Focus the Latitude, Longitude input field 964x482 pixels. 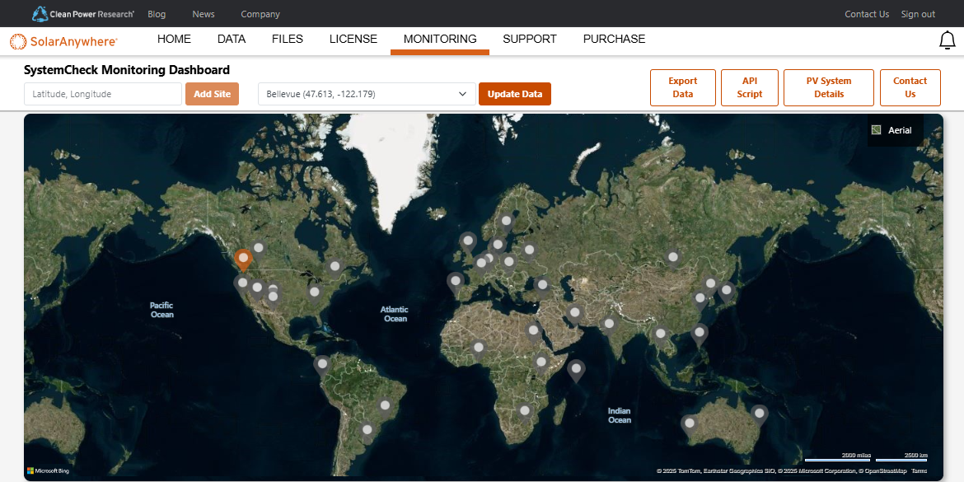103,94
